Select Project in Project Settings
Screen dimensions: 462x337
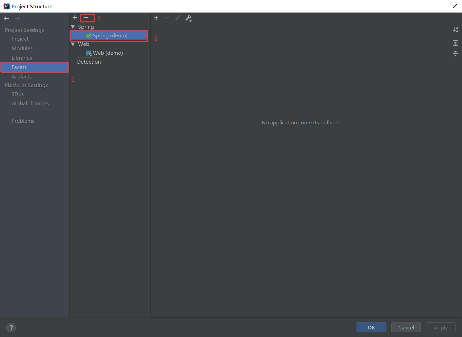pos(20,39)
